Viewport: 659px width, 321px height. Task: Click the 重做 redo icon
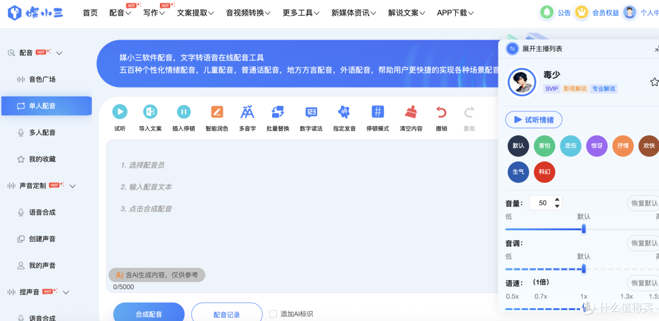[x=469, y=111]
